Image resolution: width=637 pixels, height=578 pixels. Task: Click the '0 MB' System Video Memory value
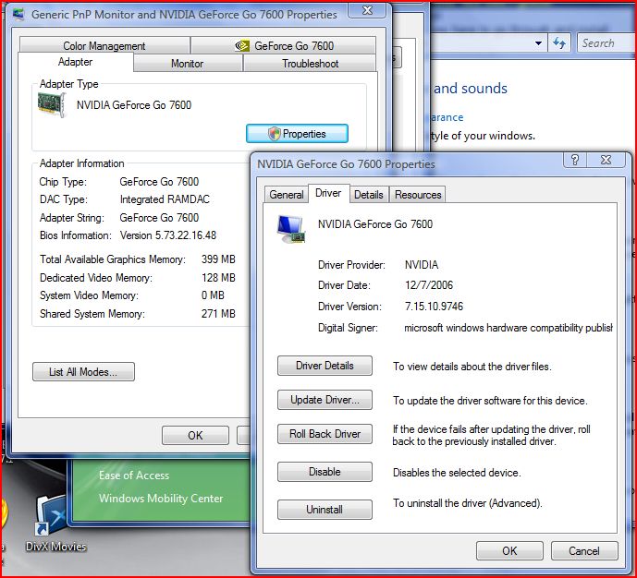213,295
